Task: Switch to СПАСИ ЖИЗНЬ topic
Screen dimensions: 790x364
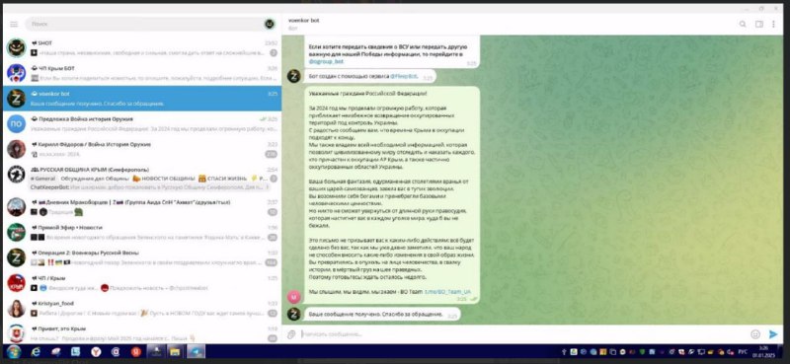Action: coord(222,179)
